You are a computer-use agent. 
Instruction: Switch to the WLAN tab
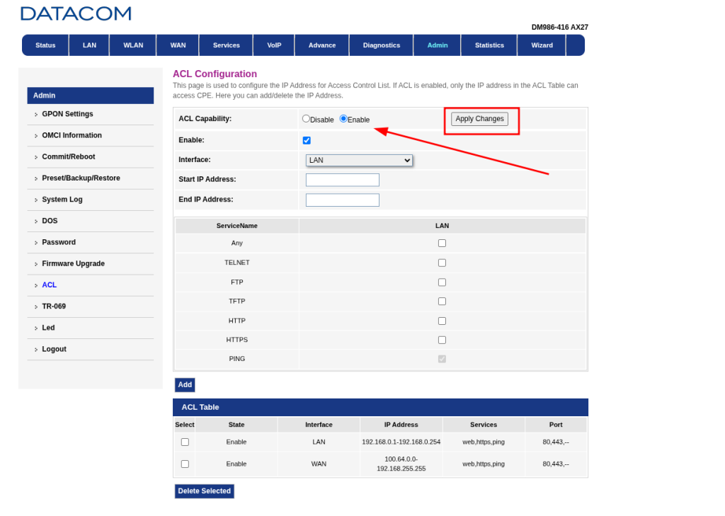(133, 45)
